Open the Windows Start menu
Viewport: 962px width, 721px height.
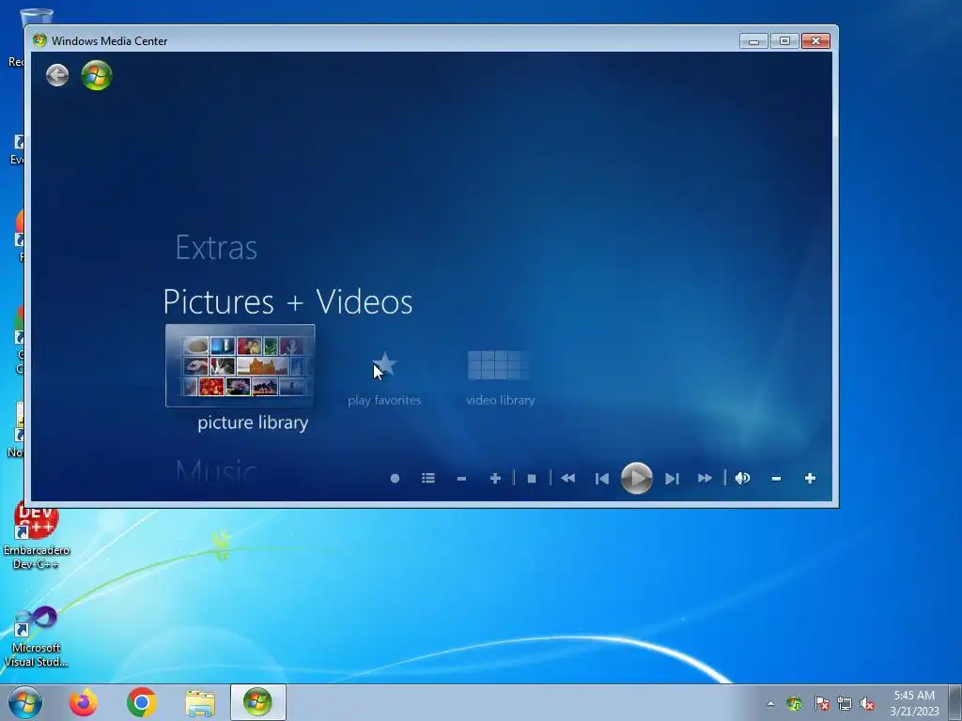[x=25, y=702]
